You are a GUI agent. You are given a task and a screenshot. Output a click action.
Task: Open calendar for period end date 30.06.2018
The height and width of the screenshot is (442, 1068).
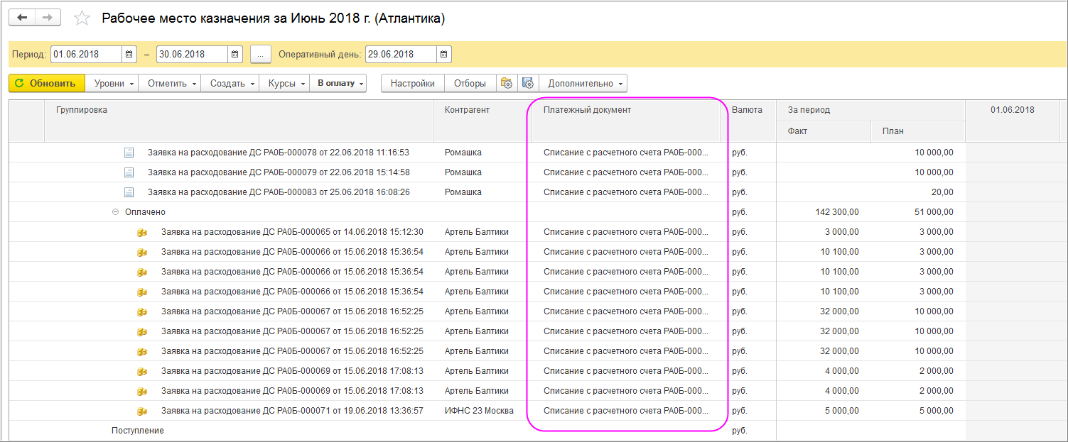point(235,55)
